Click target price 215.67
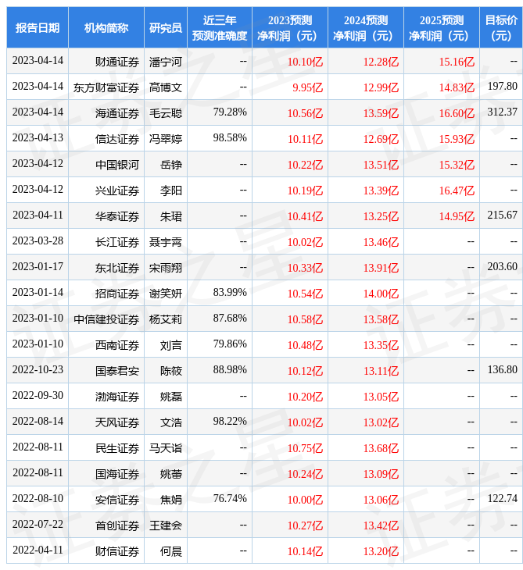Viewport: 523px width, 570px height. pyautogui.click(x=502, y=216)
